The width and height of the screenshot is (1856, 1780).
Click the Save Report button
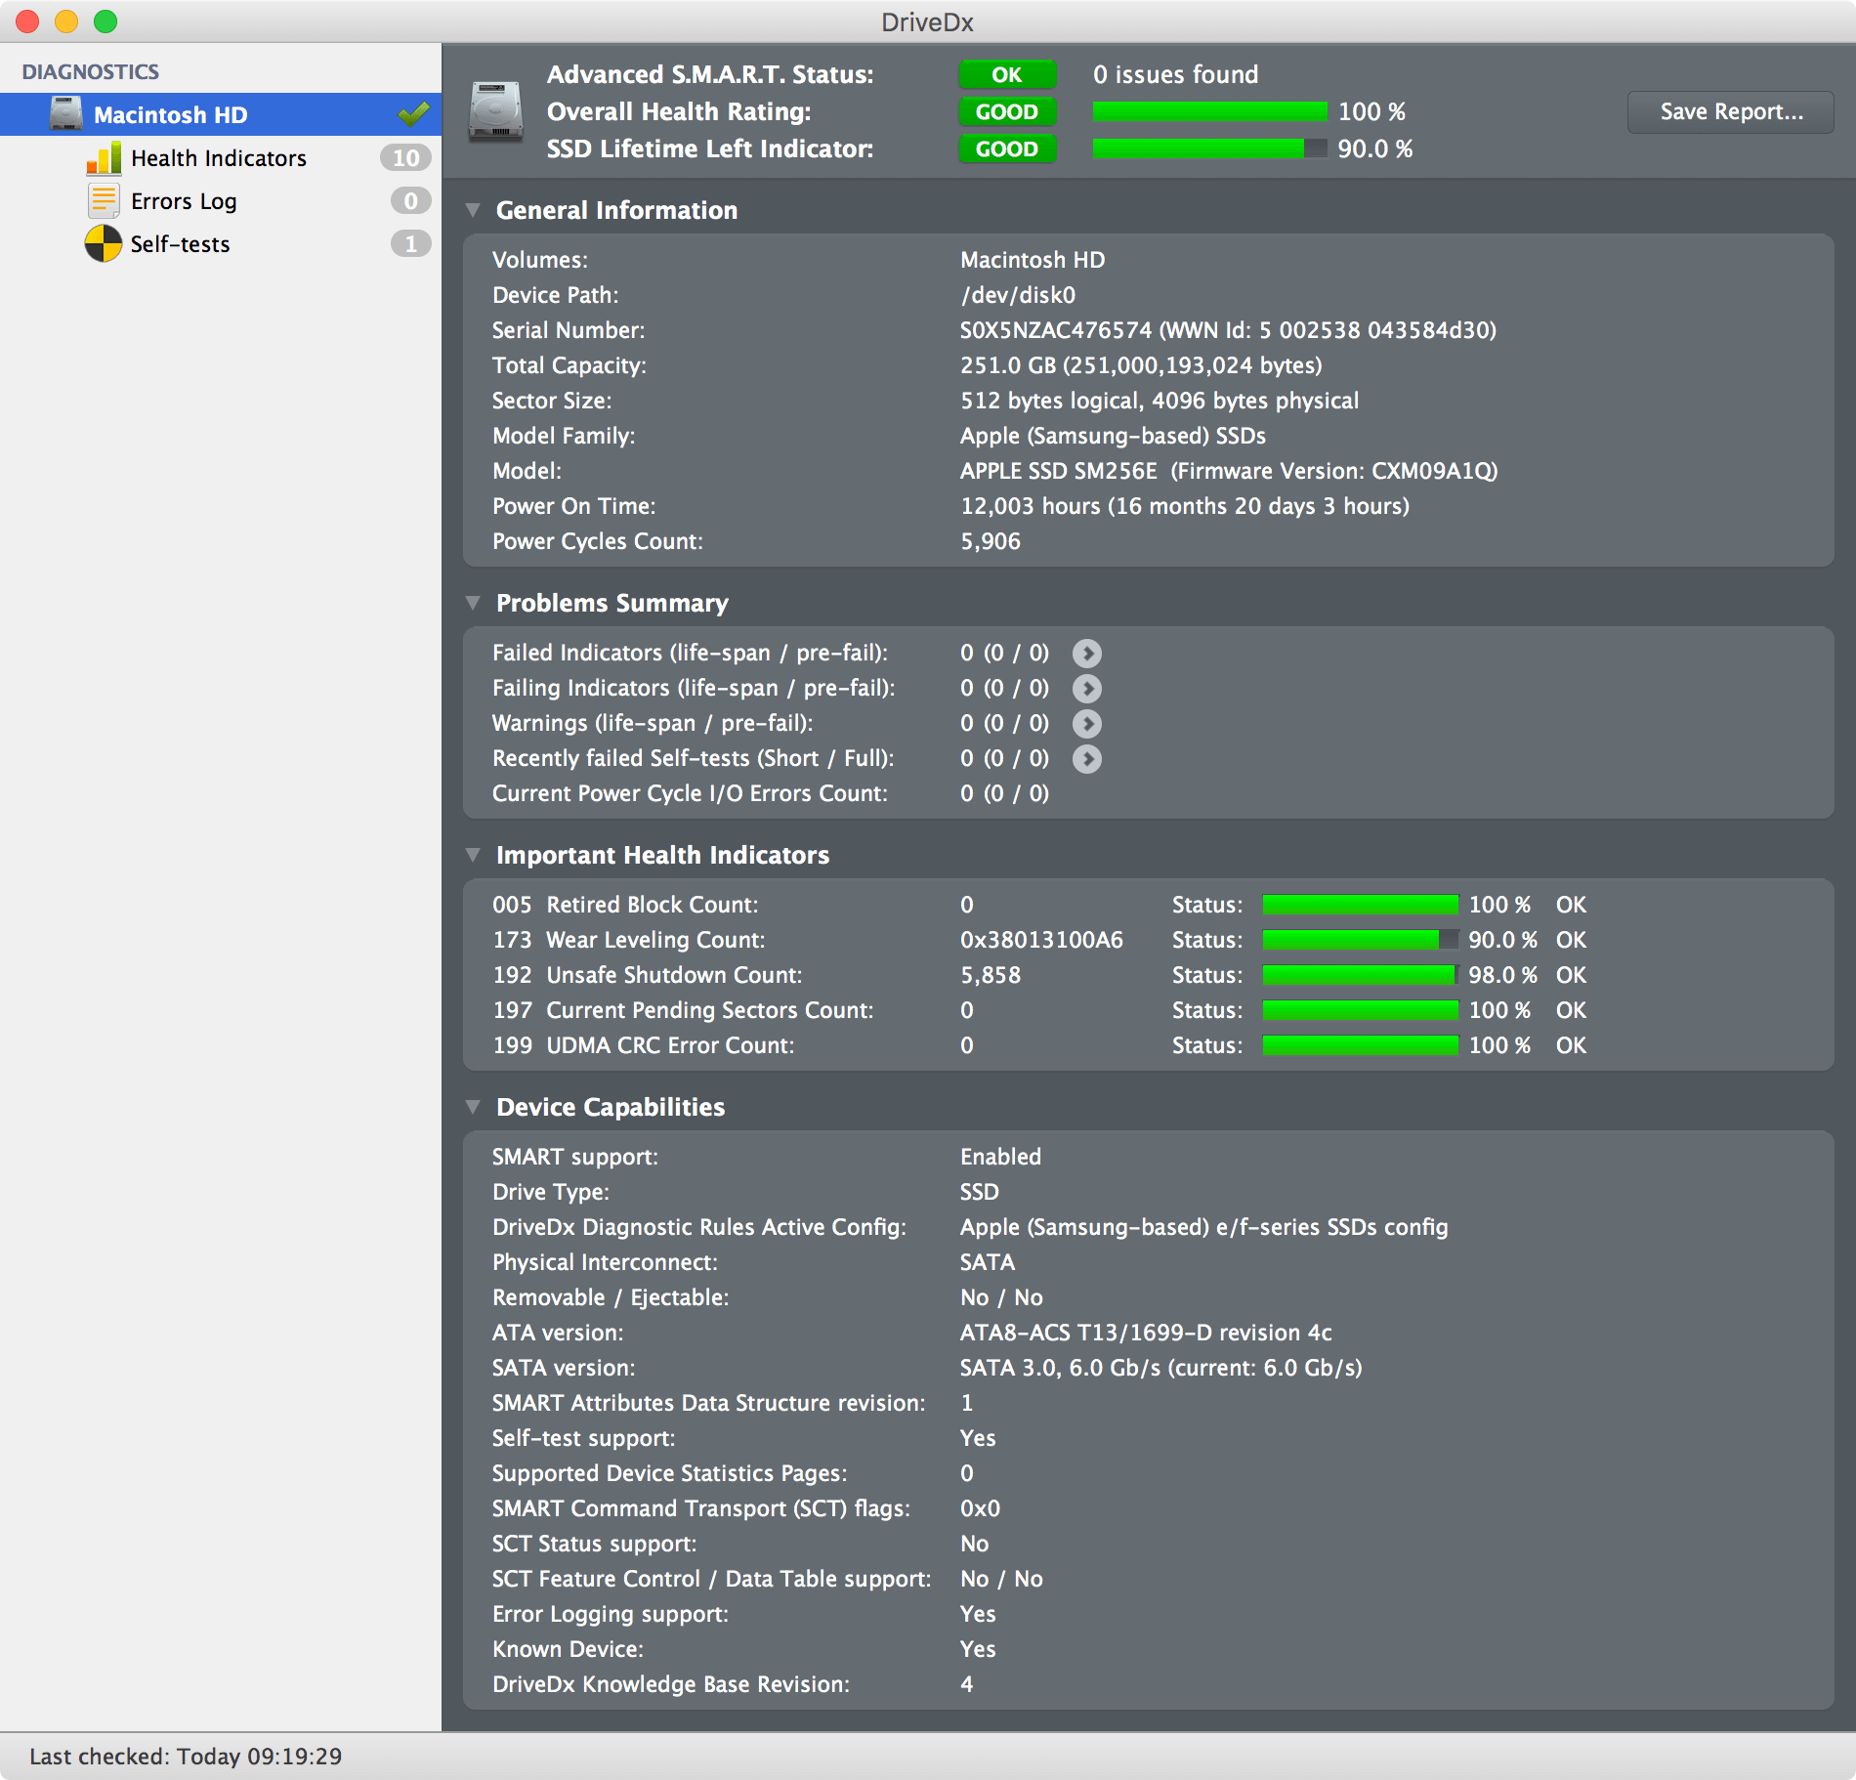coord(1730,112)
